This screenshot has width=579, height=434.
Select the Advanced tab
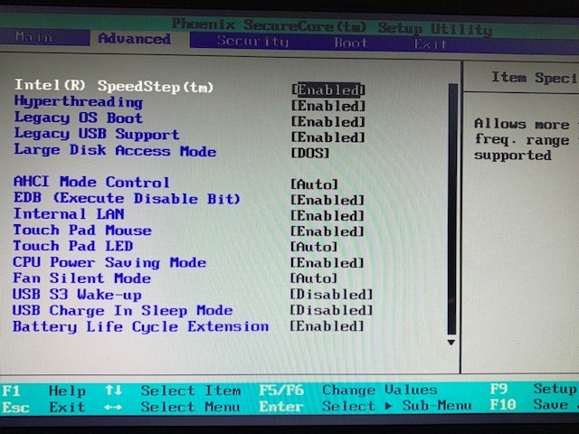pyautogui.click(x=135, y=38)
